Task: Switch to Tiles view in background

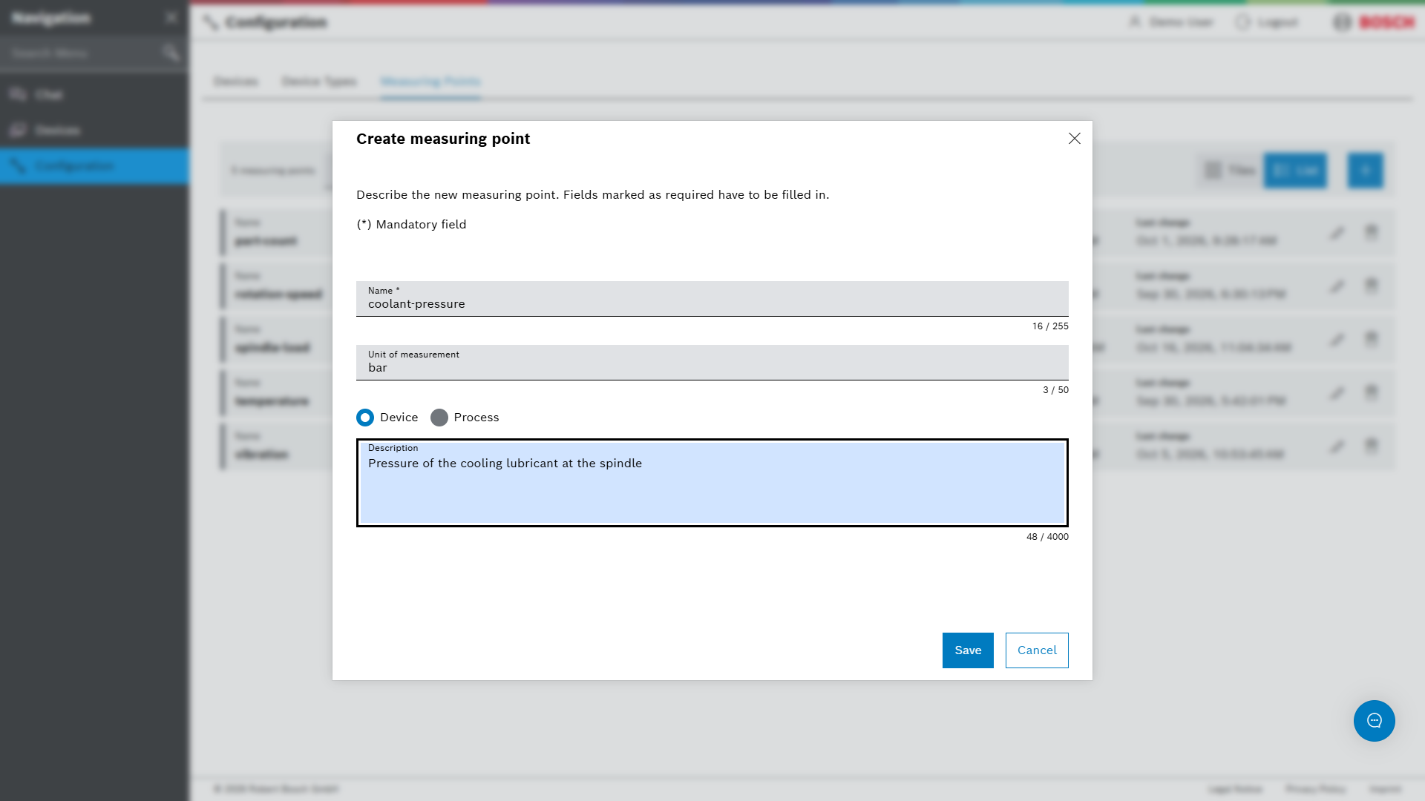Action: 1231,171
